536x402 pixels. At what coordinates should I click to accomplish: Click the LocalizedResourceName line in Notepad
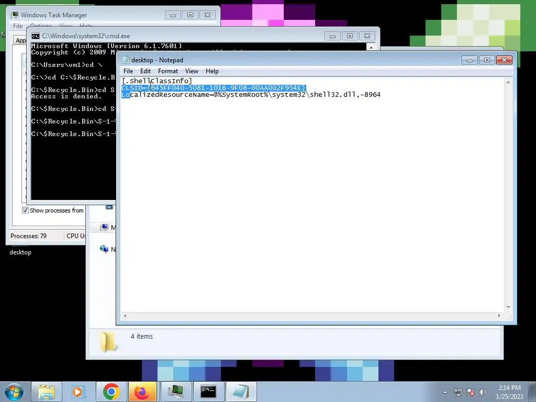[x=251, y=95]
